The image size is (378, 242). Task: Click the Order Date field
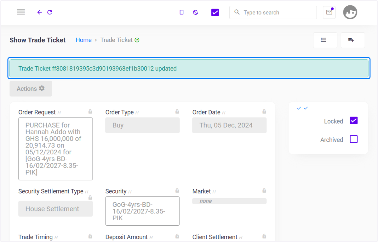tap(229, 125)
